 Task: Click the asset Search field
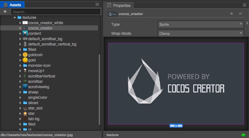pyautogui.click(x=56, y=12)
